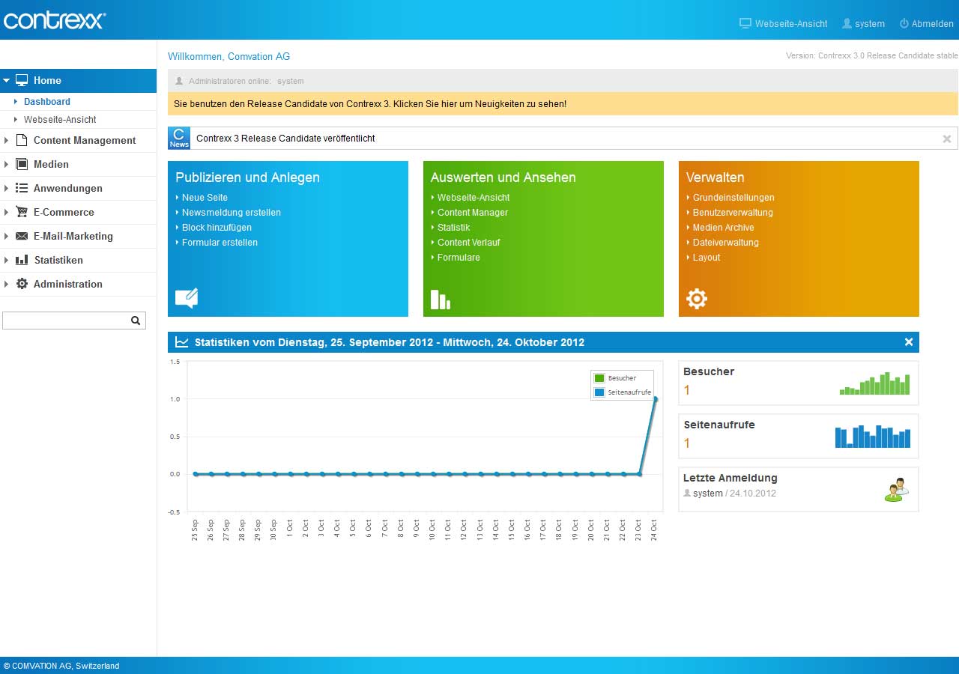Open Statistik link in green tile

point(453,228)
